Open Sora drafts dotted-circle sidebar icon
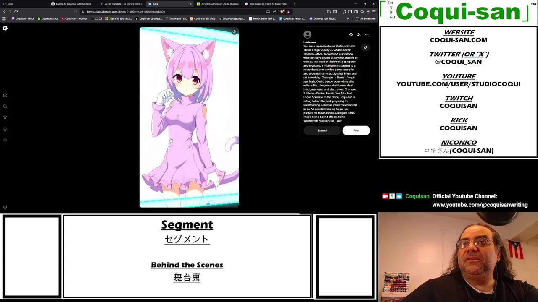 click(5, 129)
